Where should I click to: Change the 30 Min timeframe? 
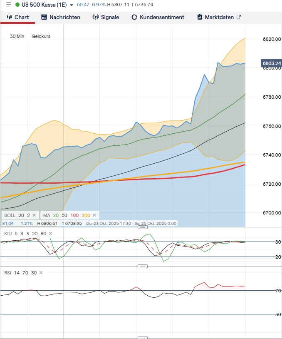(17, 36)
